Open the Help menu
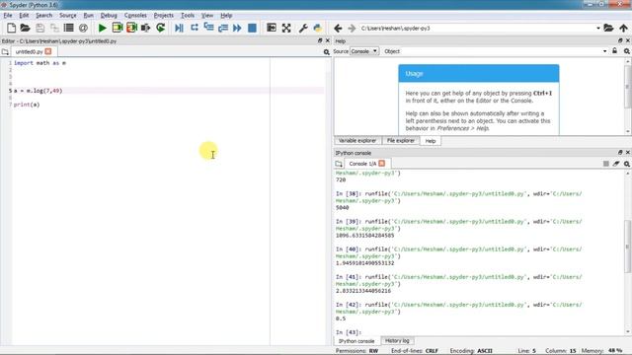The image size is (632, 355). pyautogui.click(x=226, y=16)
